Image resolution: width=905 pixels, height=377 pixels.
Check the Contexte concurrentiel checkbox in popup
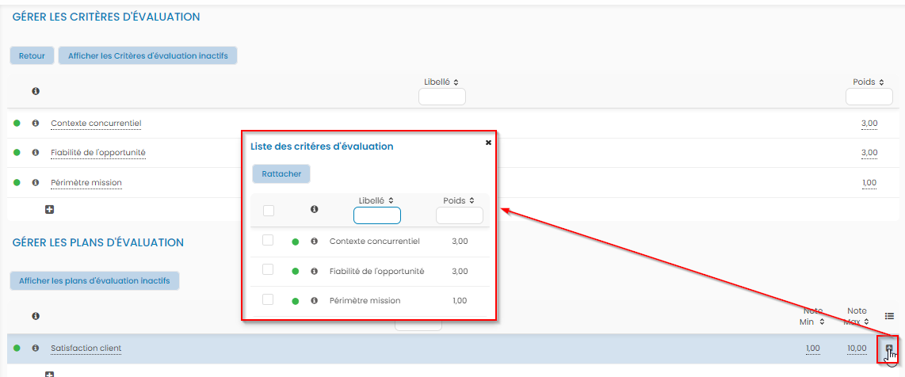coord(268,240)
